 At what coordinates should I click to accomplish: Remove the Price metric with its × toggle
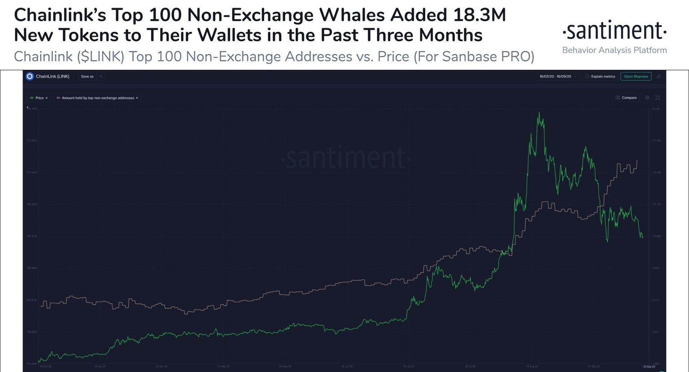coord(47,98)
